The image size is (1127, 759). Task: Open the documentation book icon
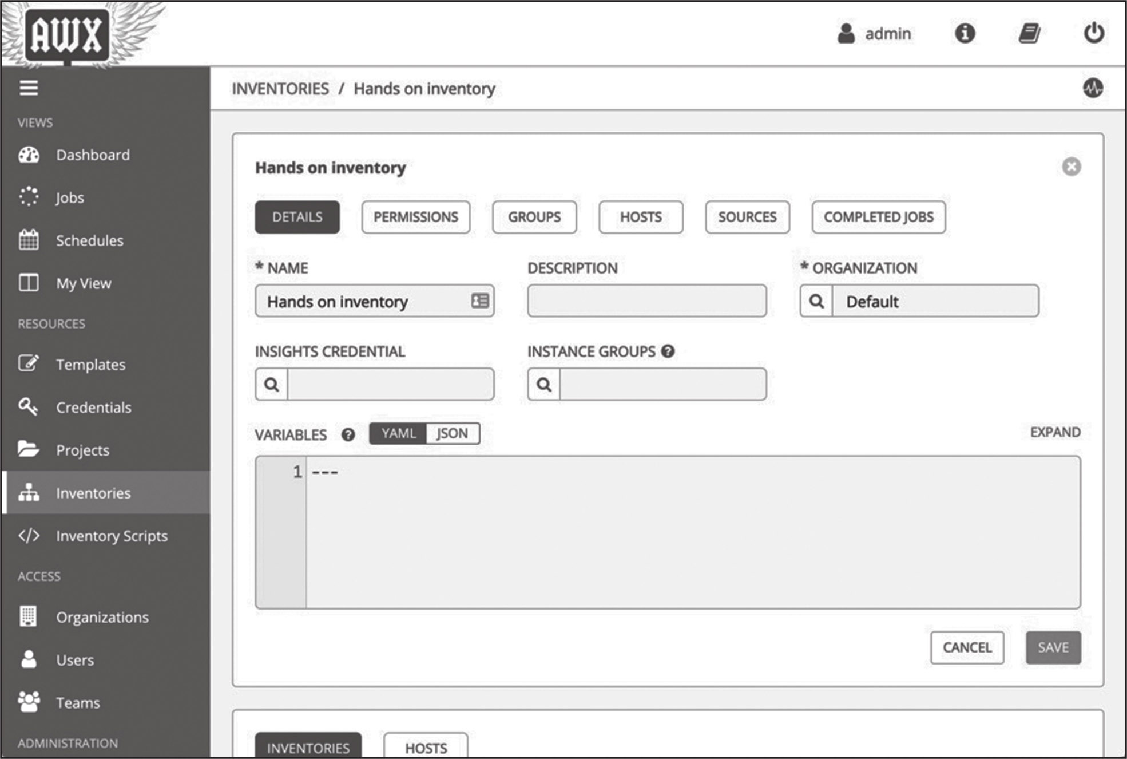(1029, 33)
